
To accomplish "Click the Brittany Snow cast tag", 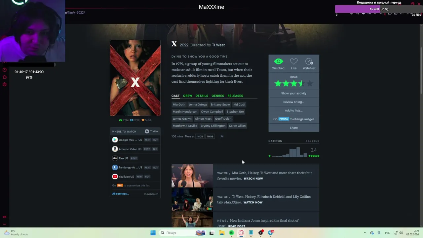I will pos(220,104).
